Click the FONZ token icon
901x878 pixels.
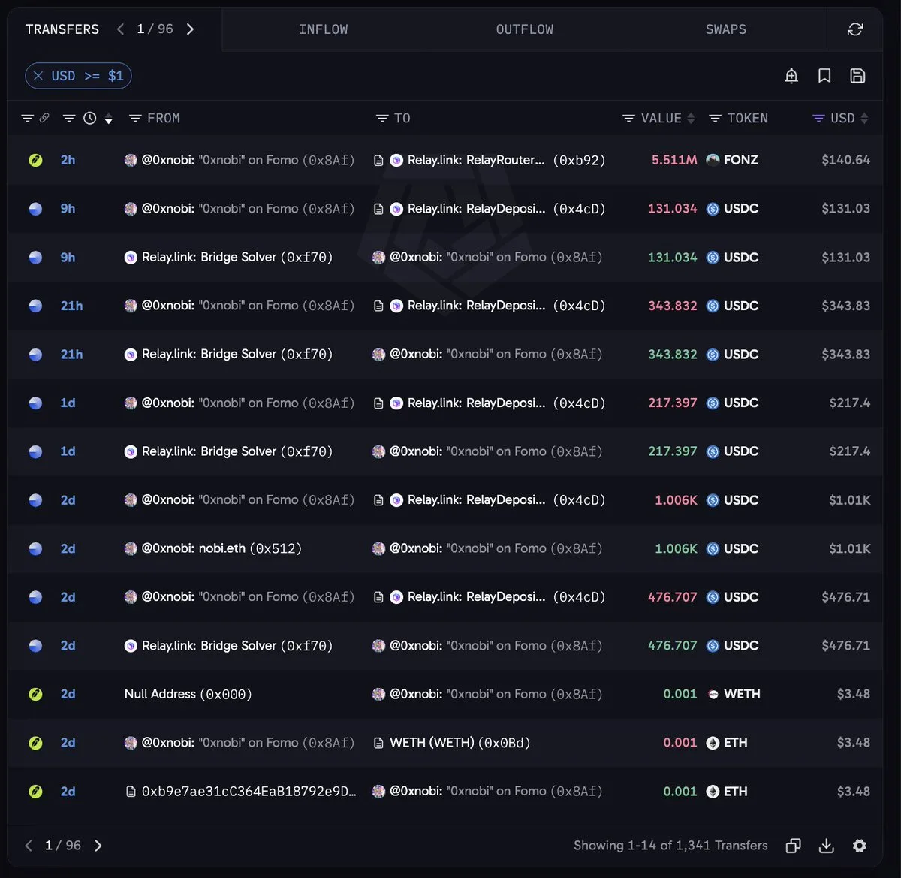pos(713,160)
